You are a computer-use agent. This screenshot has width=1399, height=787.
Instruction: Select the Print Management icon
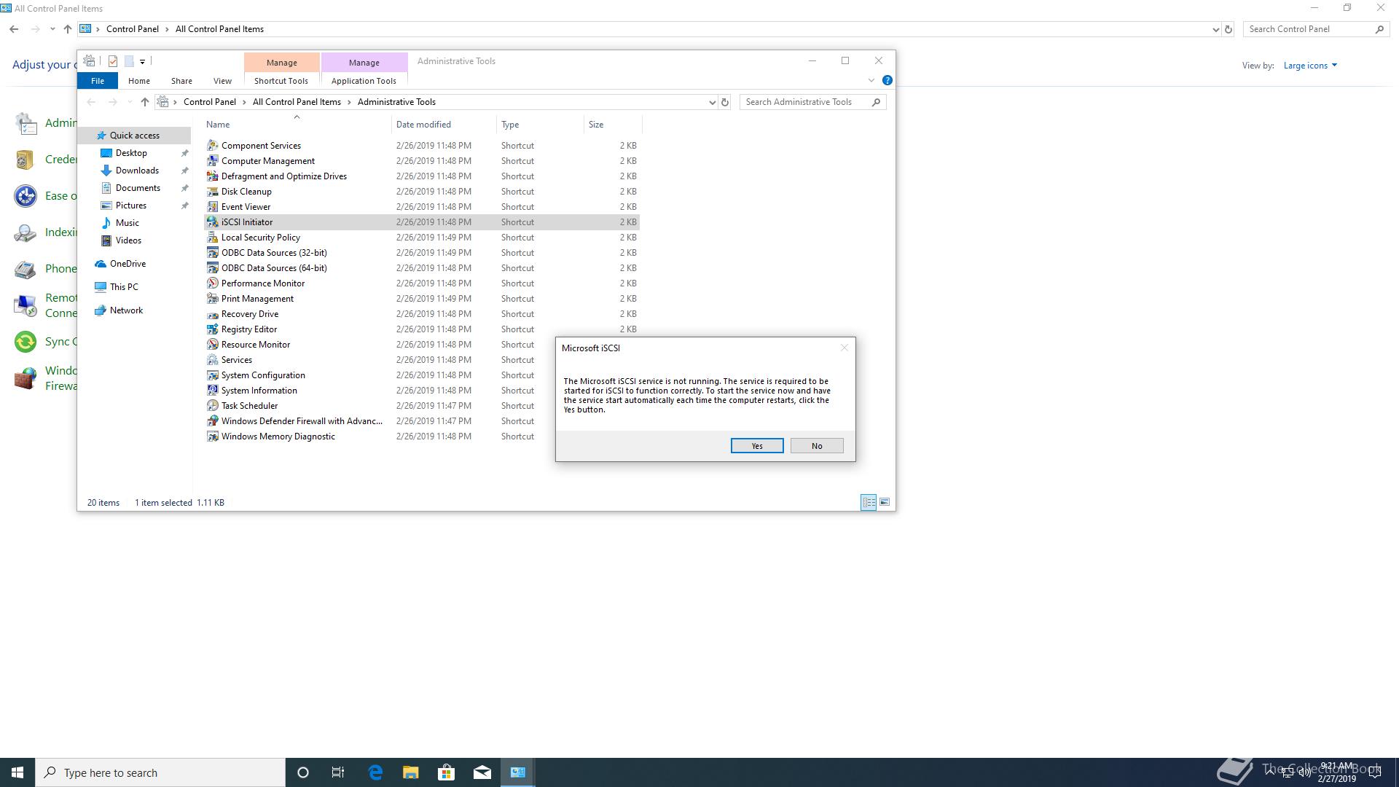click(212, 298)
